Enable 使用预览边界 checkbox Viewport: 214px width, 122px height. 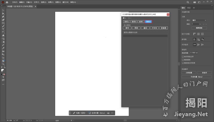coord(183,56)
